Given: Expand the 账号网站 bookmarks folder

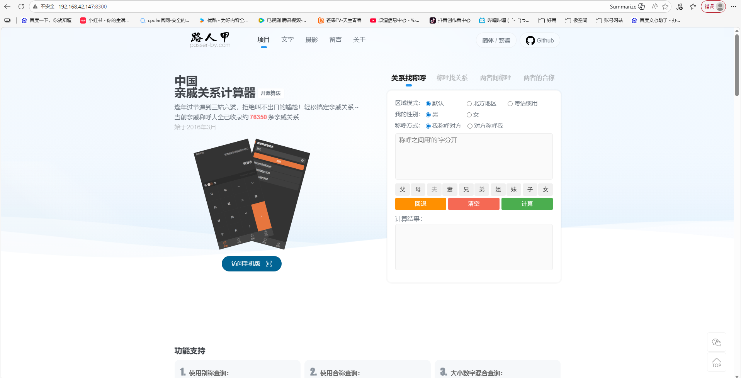Looking at the screenshot, I should (x=609, y=20).
